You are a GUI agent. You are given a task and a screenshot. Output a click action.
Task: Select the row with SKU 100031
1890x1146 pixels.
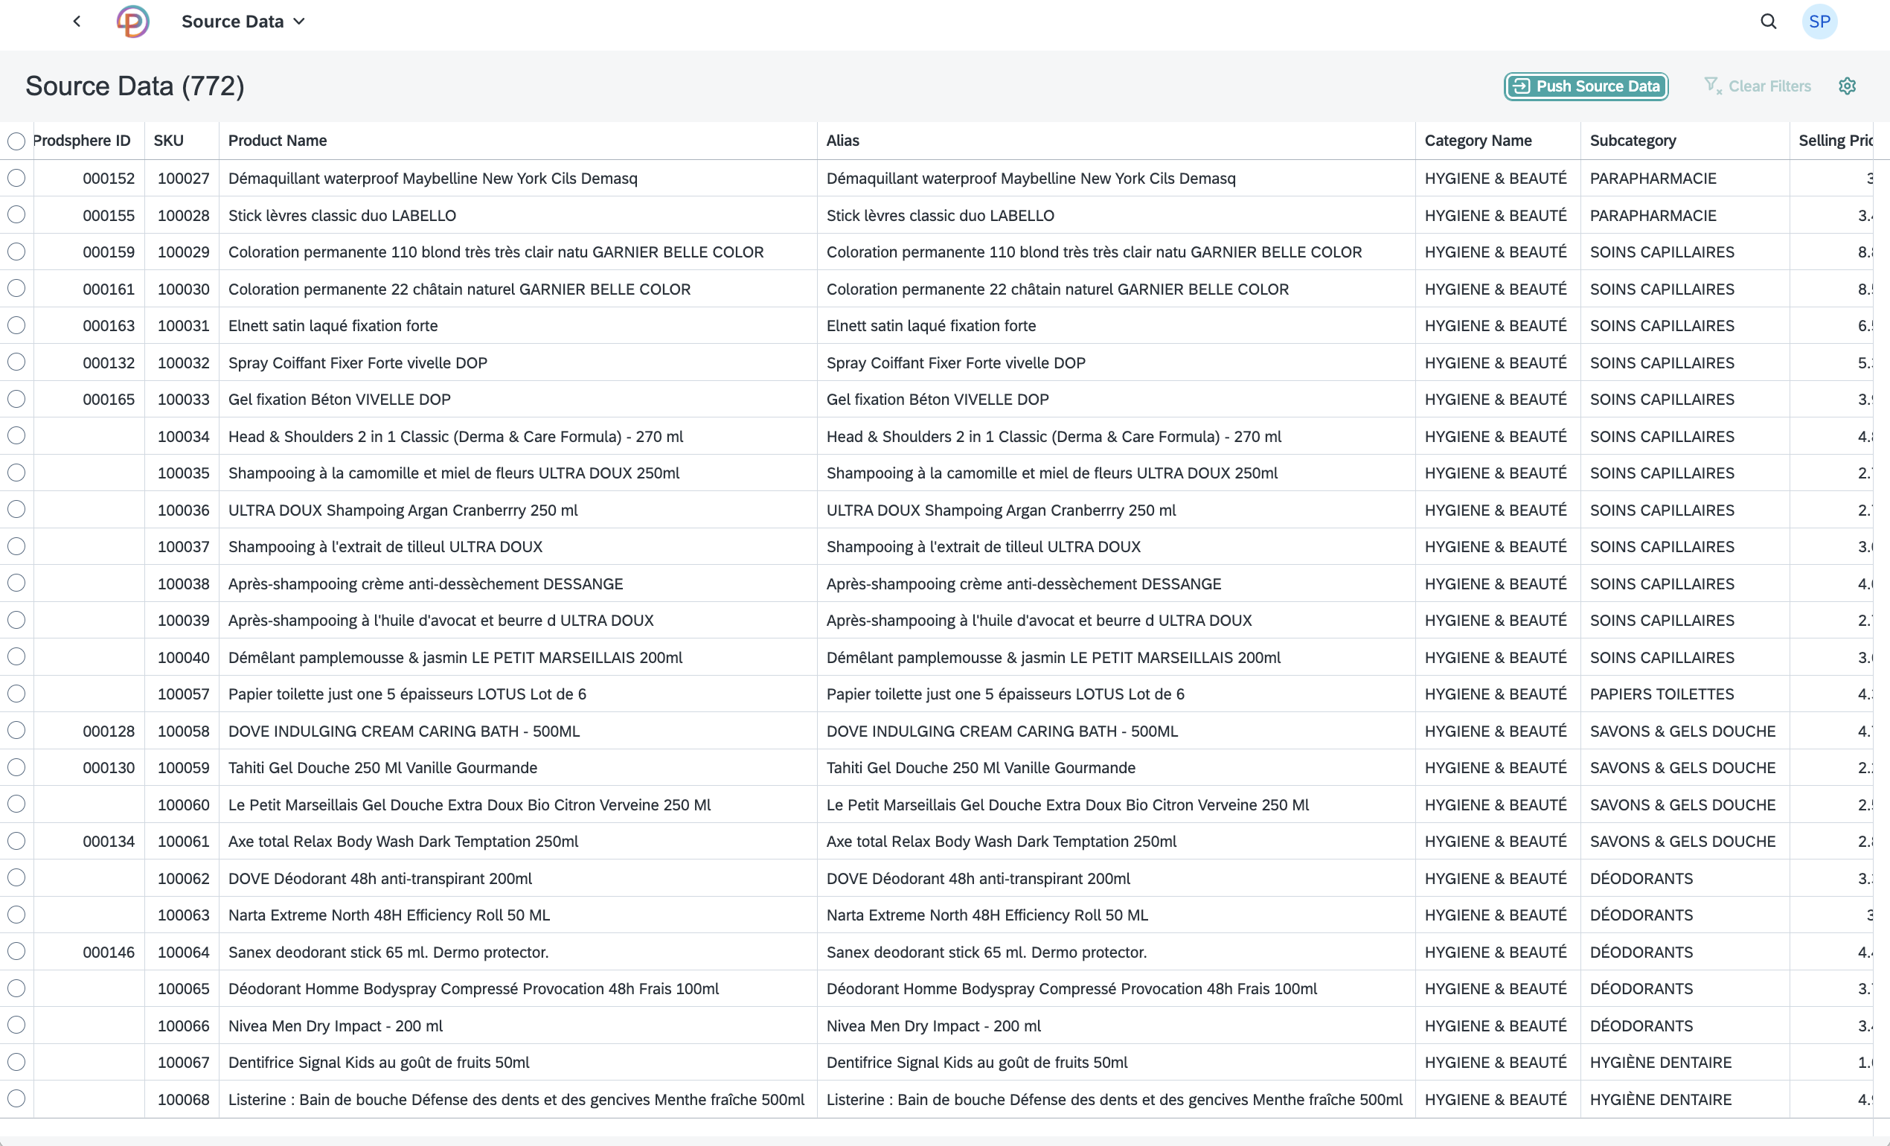point(16,325)
